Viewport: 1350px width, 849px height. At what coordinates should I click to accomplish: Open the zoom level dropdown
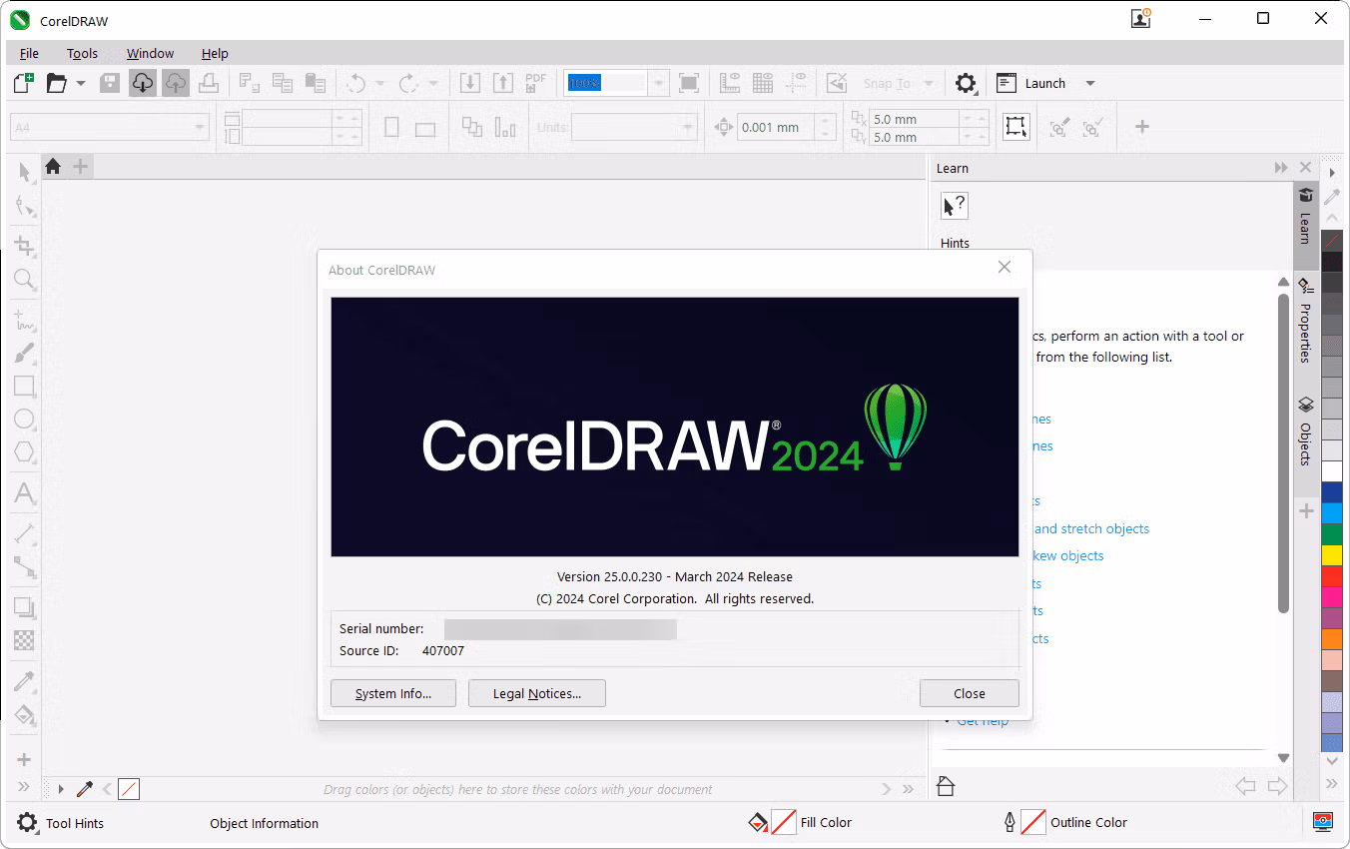point(658,84)
